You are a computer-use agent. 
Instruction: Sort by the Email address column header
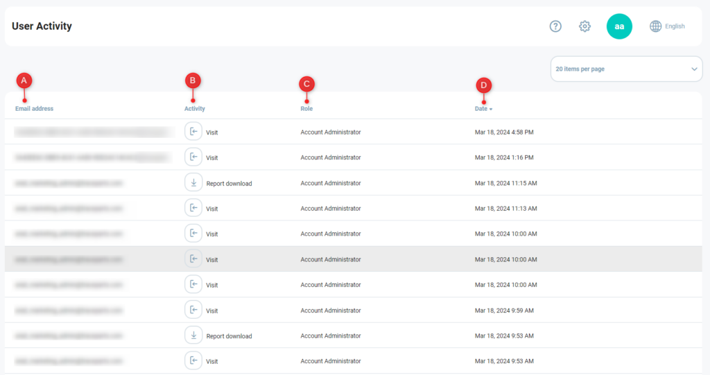34,109
